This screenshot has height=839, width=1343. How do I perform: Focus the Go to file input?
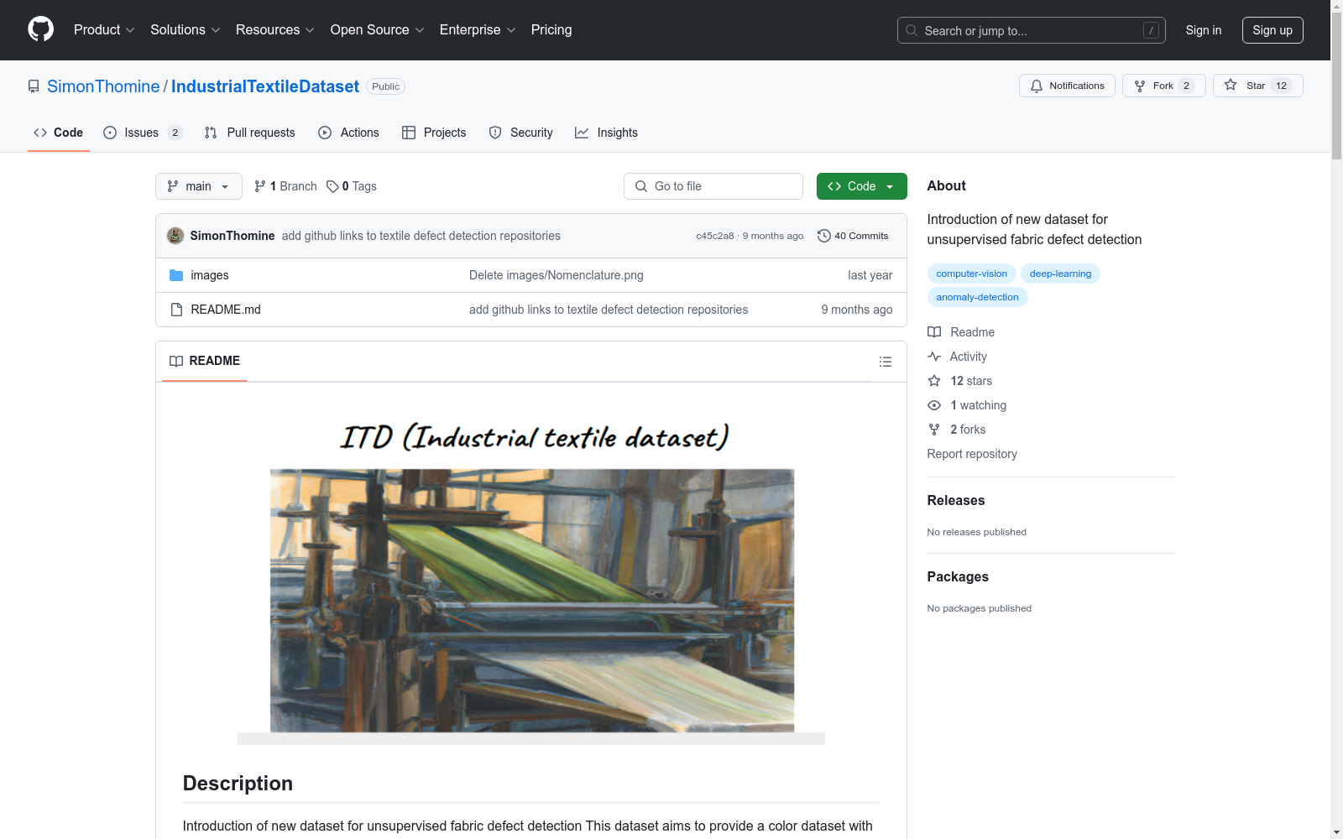point(713,186)
